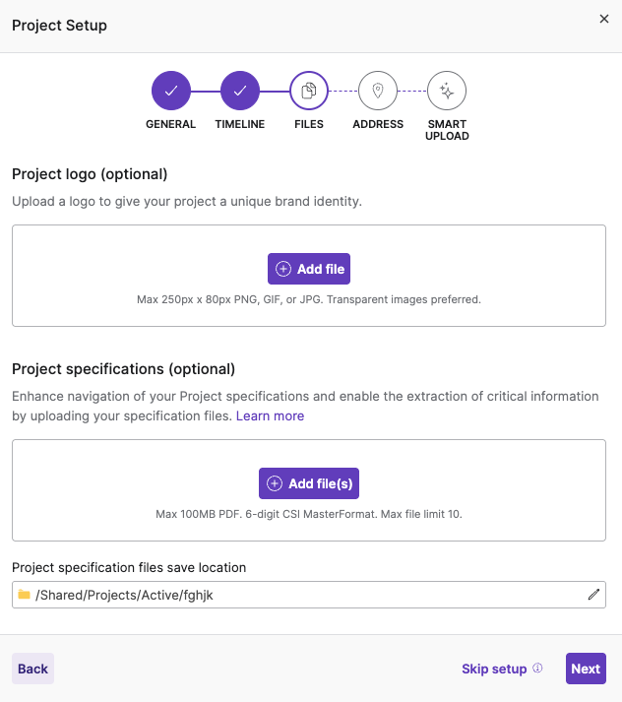Click Skip setup link

click(494, 670)
